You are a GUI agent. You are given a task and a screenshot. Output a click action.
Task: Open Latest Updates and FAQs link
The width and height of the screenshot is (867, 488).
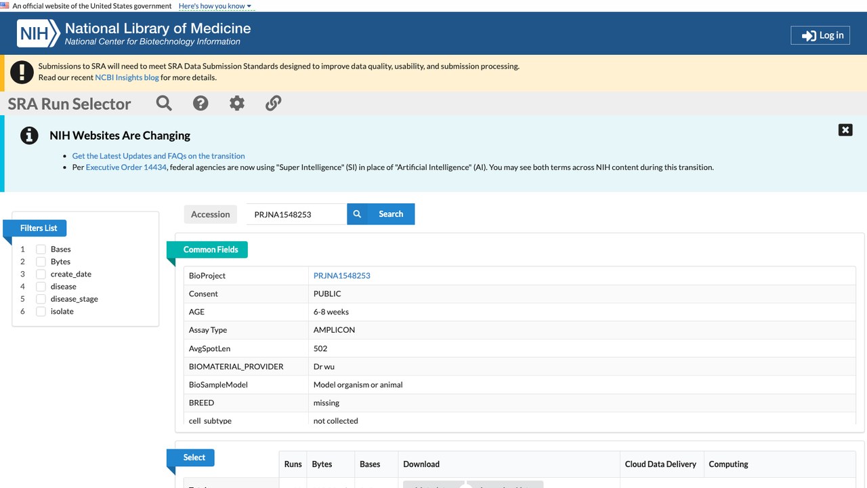[158, 156]
